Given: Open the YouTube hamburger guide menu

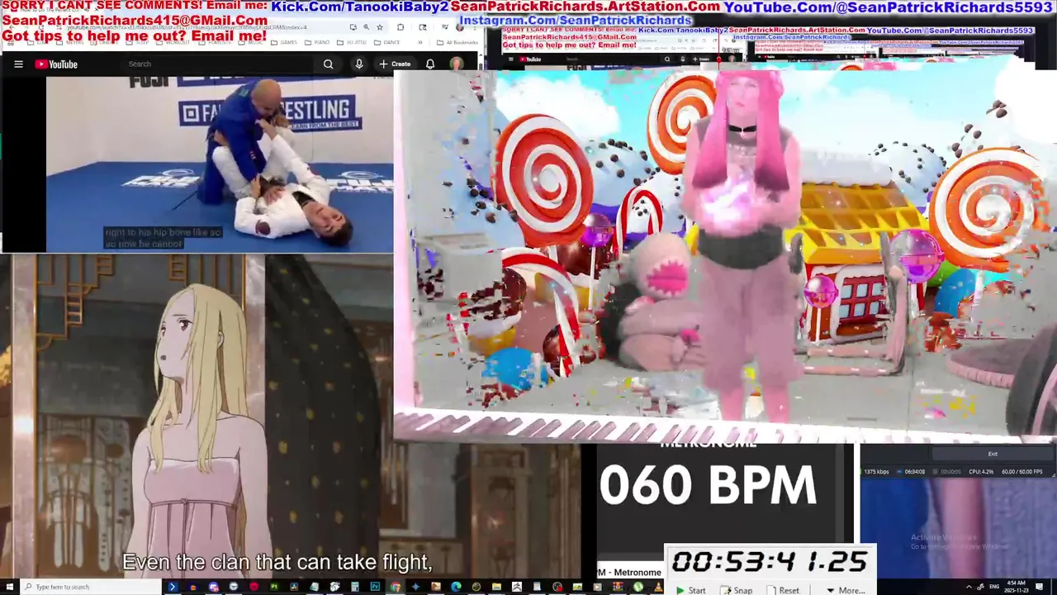Looking at the screenshot, I should [18, 64].
